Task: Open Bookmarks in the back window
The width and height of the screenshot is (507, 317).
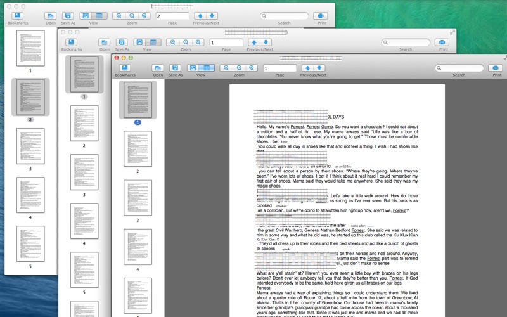Action: pyautogui.click(x=18, y=16)
